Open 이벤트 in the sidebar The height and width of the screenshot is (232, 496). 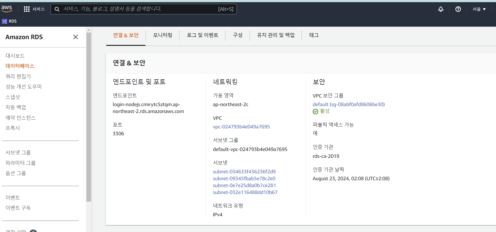[x=13, y=198]
